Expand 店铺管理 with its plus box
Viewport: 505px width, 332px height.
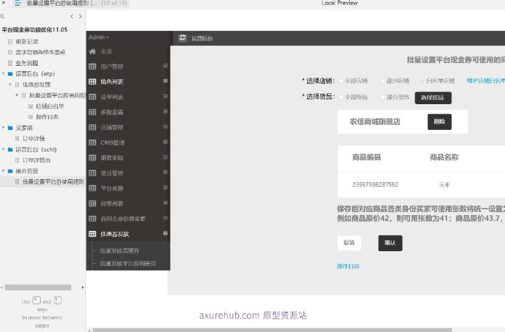165,127
